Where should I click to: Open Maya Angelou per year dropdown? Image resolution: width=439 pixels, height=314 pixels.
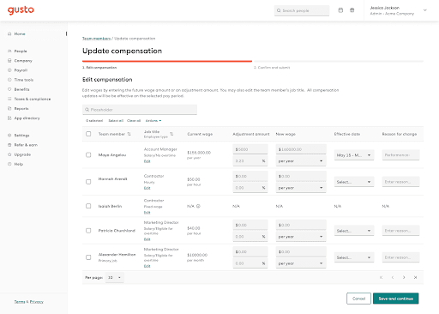click(301, 161)
